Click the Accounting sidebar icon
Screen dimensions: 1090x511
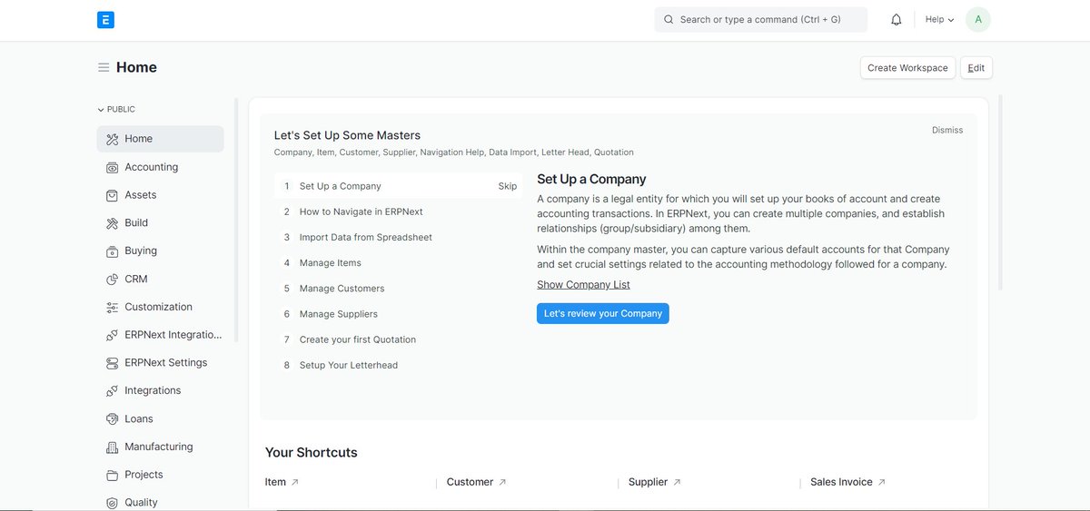pyautogui.click(x=113, y=167)
